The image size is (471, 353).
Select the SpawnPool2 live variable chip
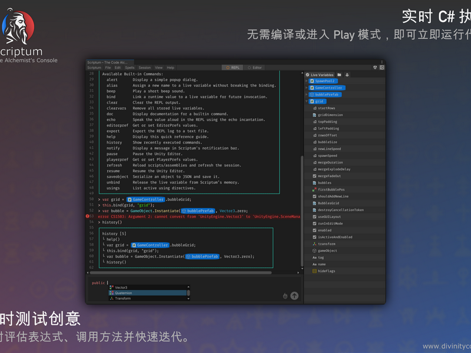coord(323,81)
